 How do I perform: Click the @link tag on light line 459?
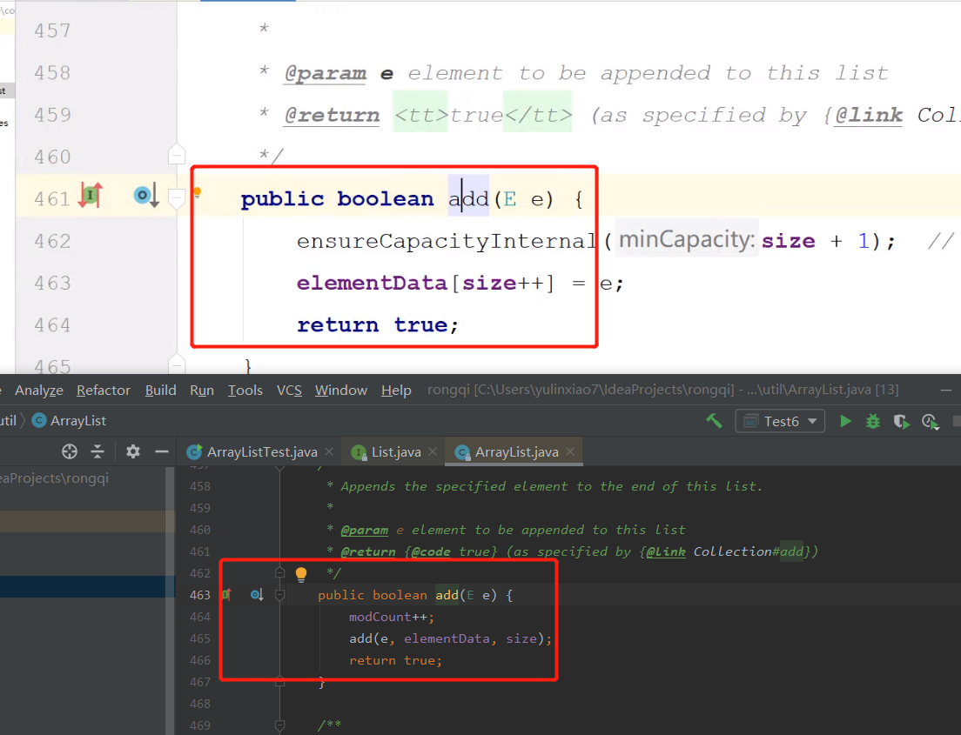click(869, 115)
